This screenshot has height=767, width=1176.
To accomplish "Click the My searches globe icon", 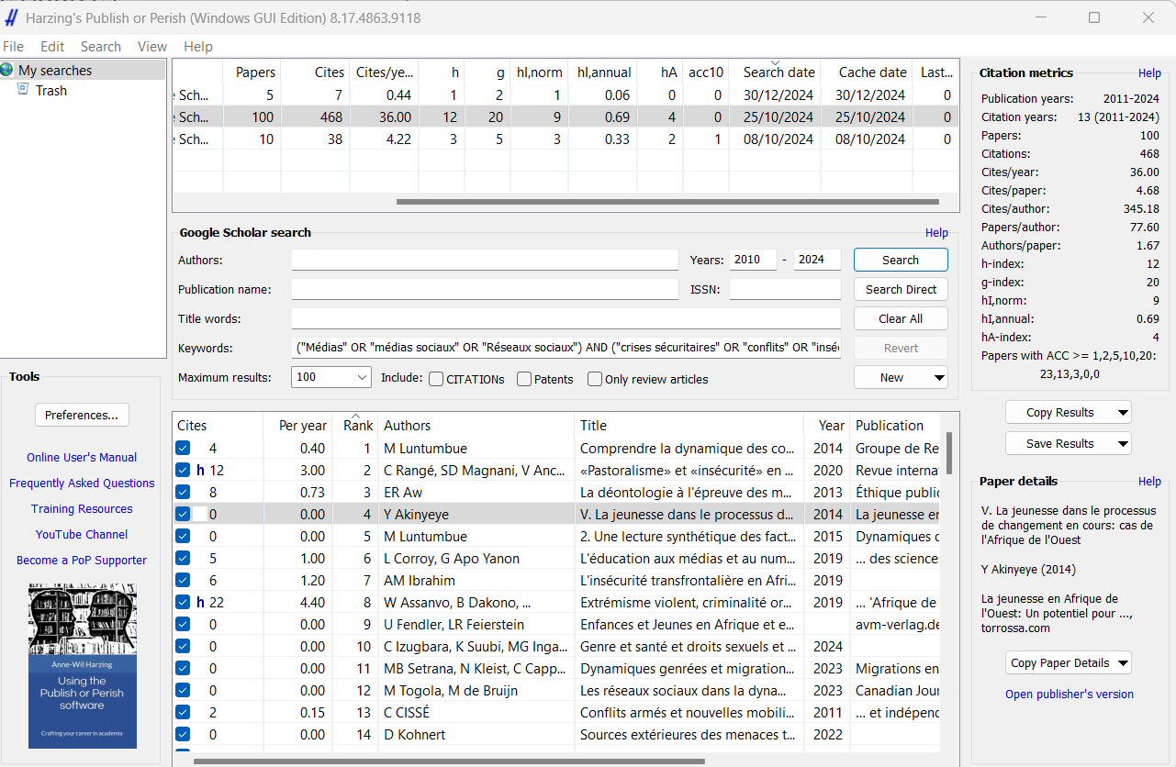I will pyautogui.click(x=7, y=71).
